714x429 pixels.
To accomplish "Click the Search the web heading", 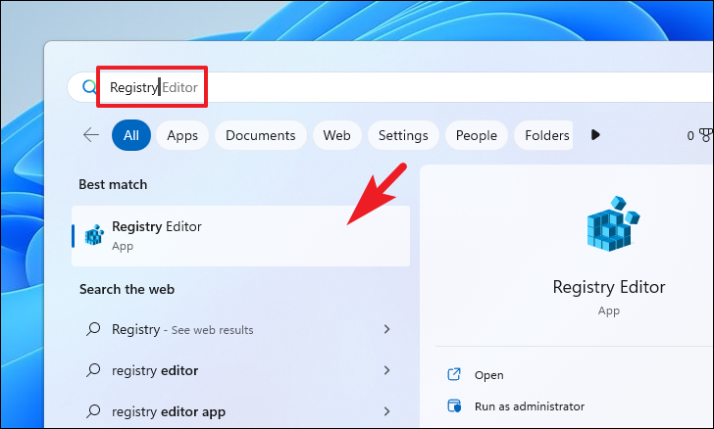I will click(127, 289).
